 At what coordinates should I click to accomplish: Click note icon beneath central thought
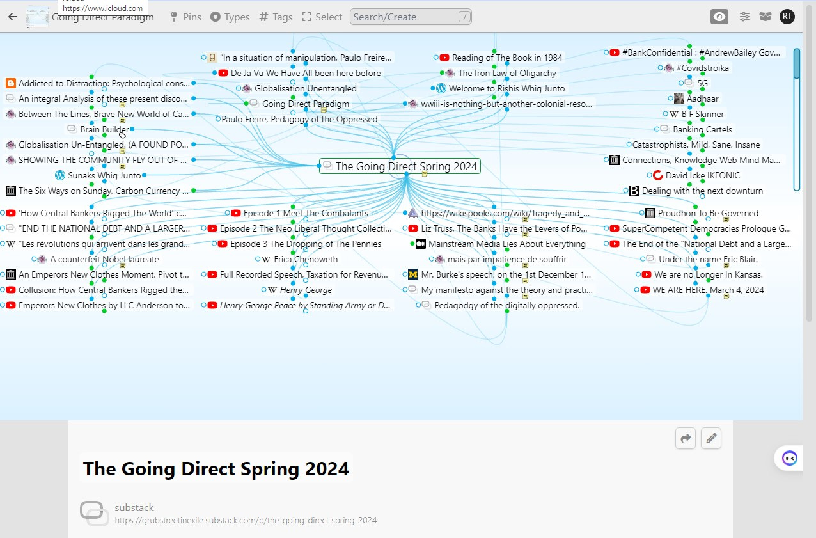pos(424,175)
